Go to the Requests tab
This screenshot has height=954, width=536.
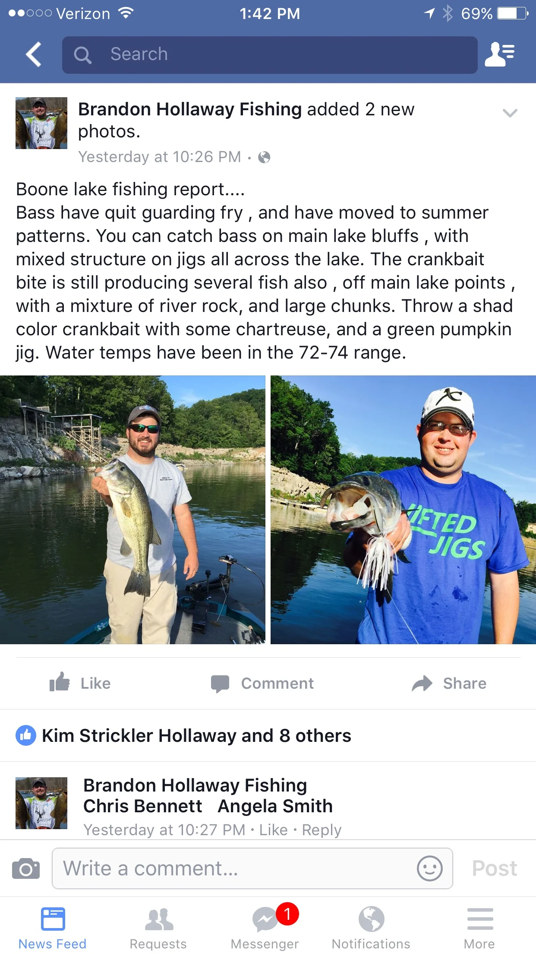[x=158, y=927]
